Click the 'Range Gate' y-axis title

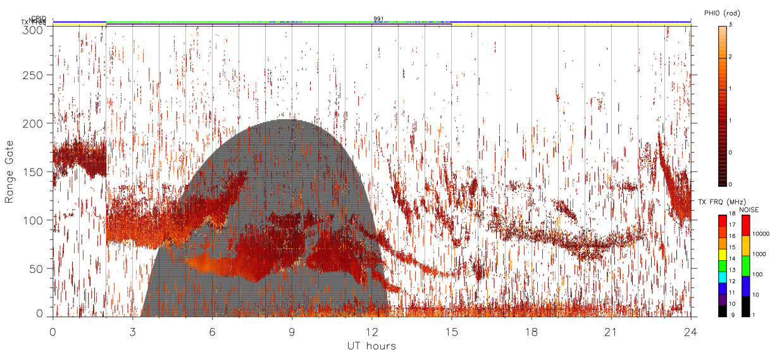[9, 172]
